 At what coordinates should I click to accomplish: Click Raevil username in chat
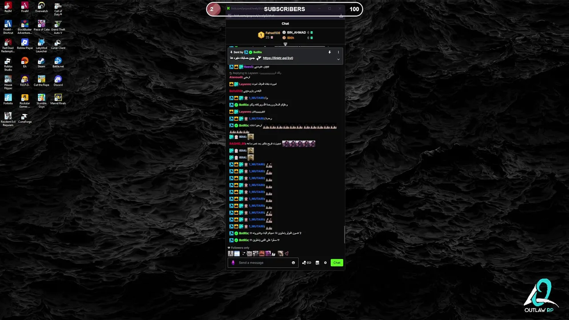click(248, 67)
